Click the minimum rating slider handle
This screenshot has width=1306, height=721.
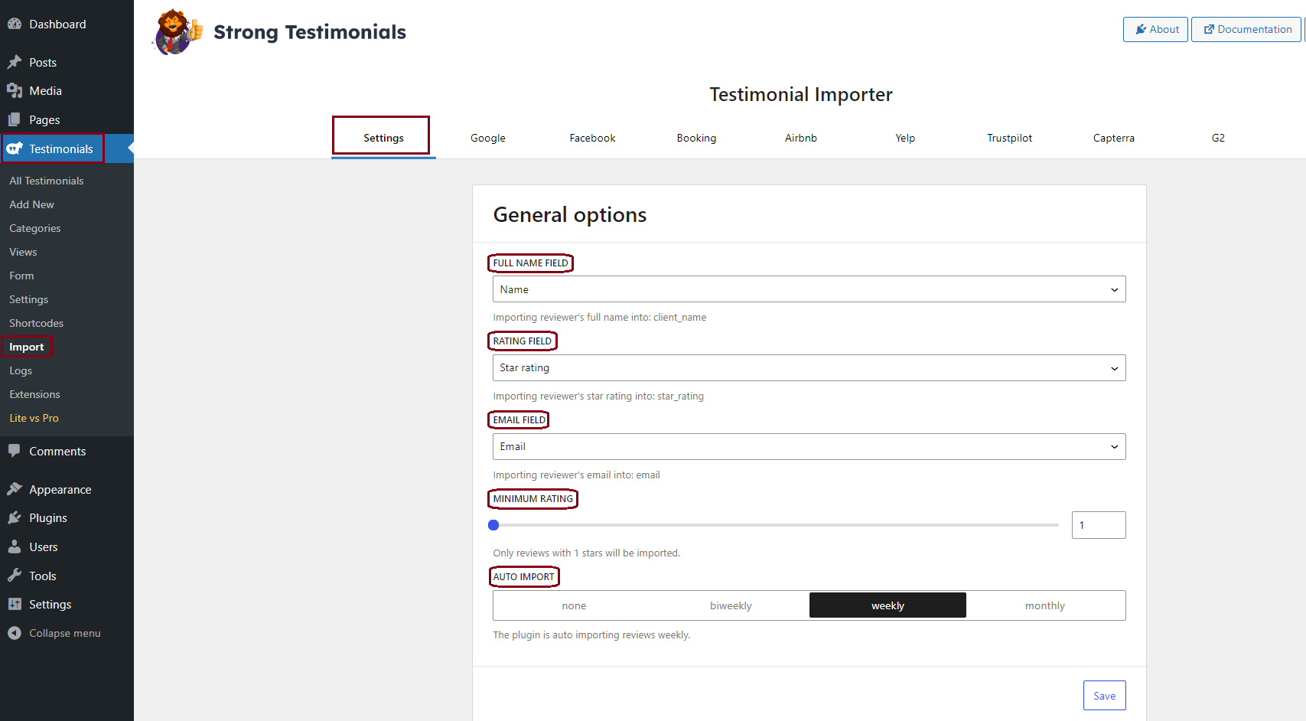coord(493,525)
